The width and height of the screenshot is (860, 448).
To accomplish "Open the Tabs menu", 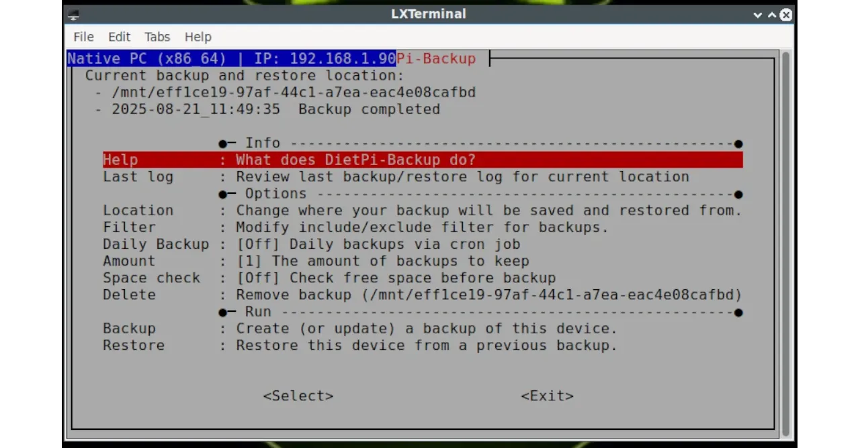I will point(157,37).
